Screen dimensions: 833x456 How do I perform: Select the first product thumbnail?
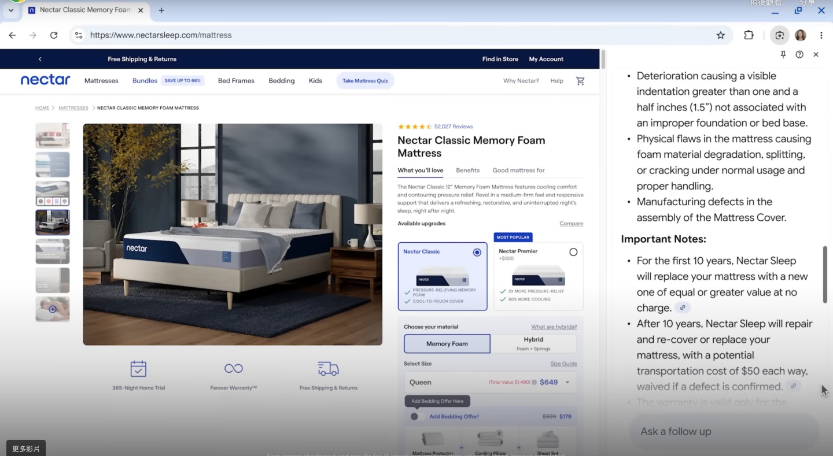(x=53, y=136)
